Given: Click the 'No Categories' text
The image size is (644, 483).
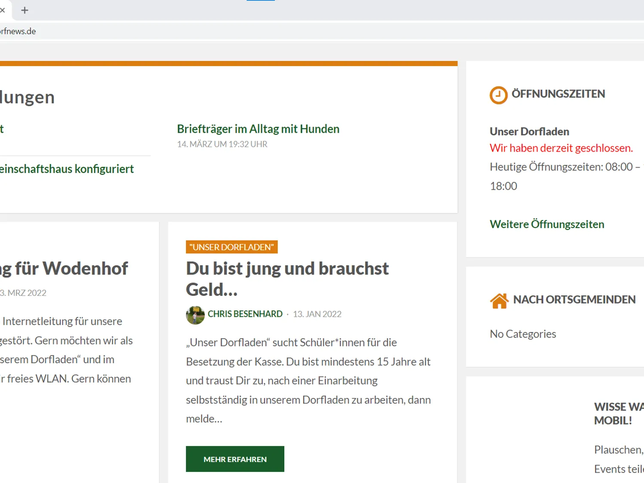Looking at the screenshot, I should point(523,334).
